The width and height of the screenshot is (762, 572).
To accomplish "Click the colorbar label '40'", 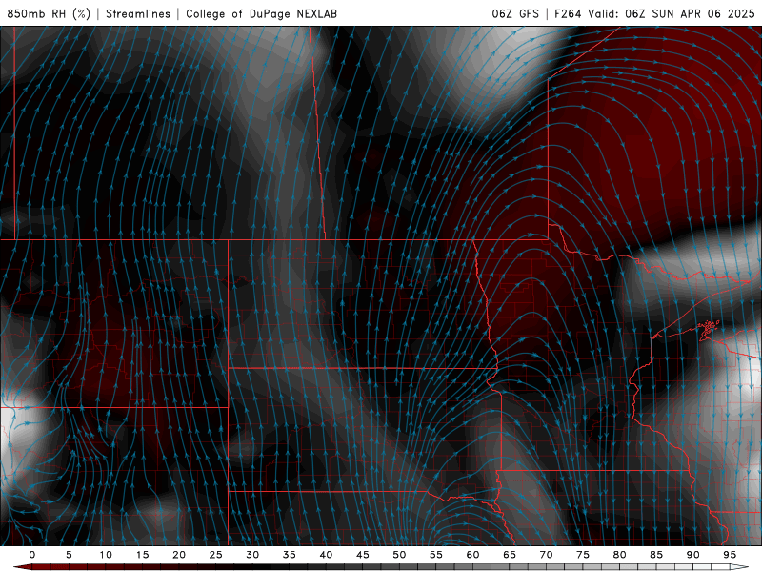I will click(x=326, y=555).
